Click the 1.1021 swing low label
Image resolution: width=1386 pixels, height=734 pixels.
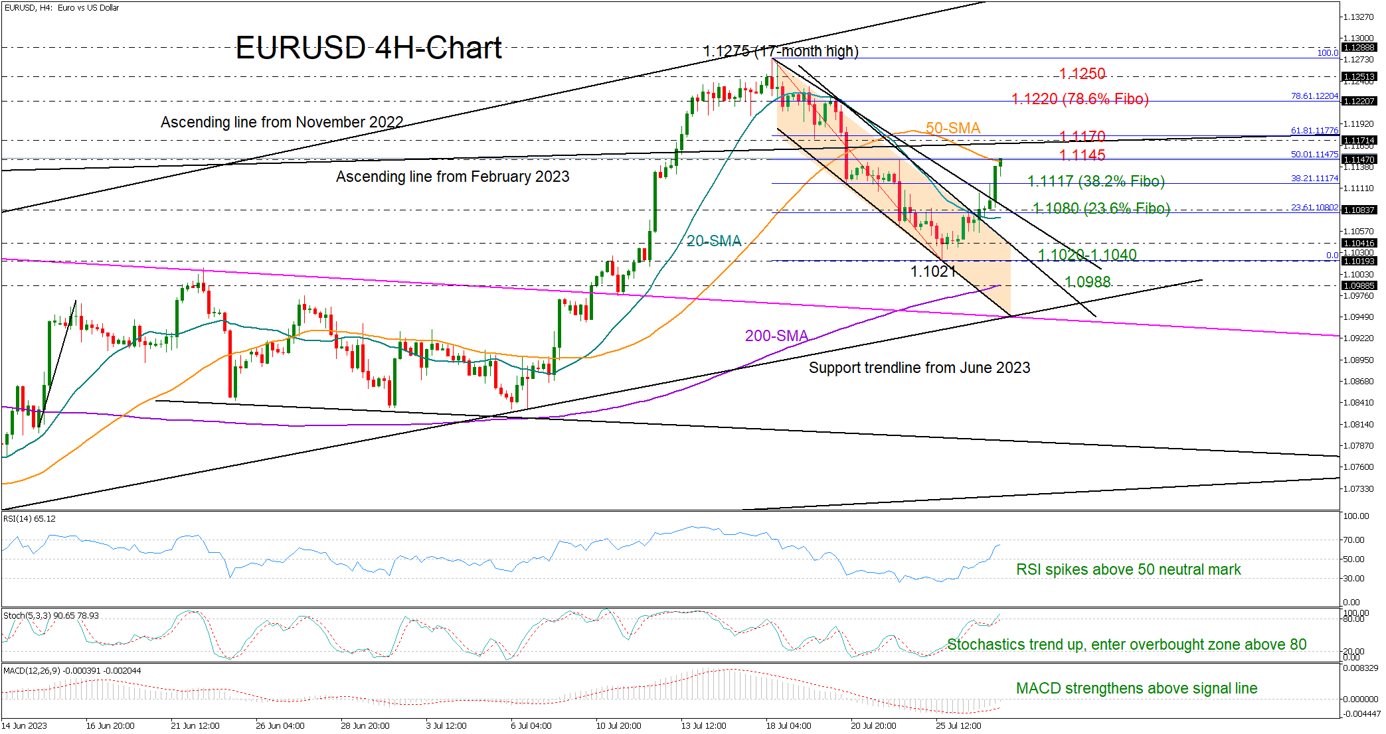(932, 271)
